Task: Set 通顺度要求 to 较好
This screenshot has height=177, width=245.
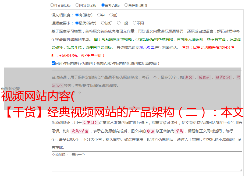Action: 103,23
